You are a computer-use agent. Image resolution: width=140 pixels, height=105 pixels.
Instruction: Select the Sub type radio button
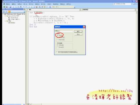click(57, 35)
